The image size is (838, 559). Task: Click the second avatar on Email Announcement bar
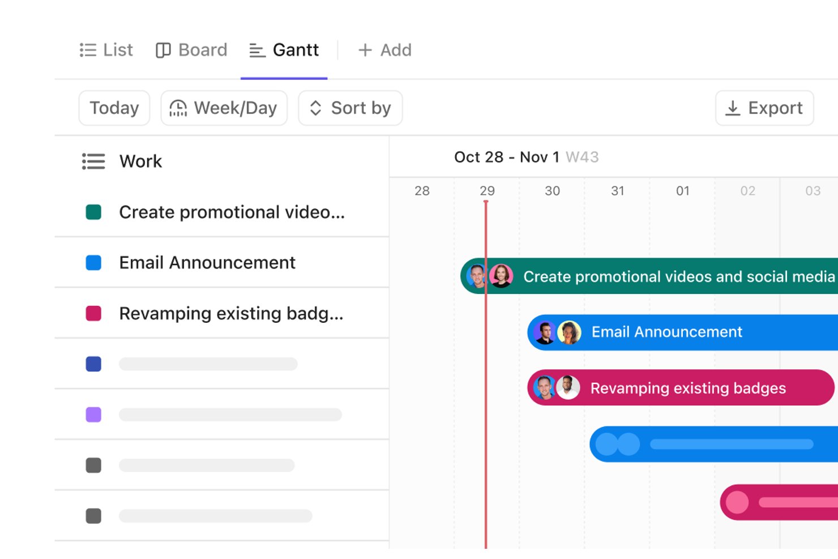pos(569,332)
